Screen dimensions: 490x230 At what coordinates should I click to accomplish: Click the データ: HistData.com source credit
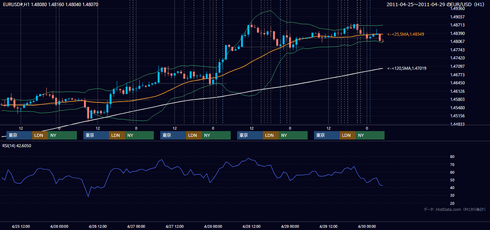click(x=455, y=210)
